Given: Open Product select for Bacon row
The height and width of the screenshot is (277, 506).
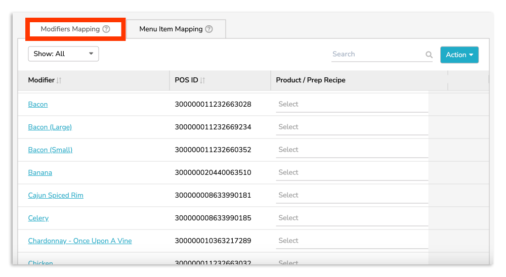Looking at the screenshot, I should click(352, 105).
